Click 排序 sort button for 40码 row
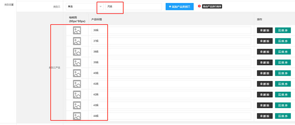The image size is (295, 125). [x=283, y=73]
